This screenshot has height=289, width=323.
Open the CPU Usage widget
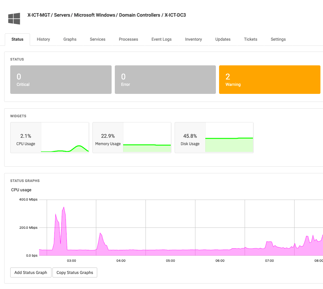point(50,137)
